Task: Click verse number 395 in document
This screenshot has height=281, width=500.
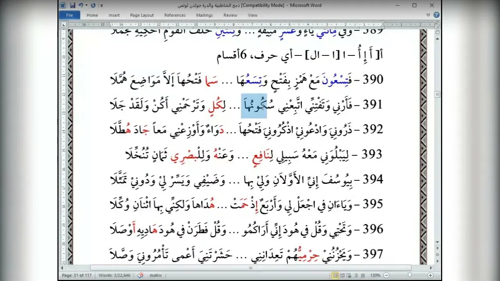Action: point(373,204)
